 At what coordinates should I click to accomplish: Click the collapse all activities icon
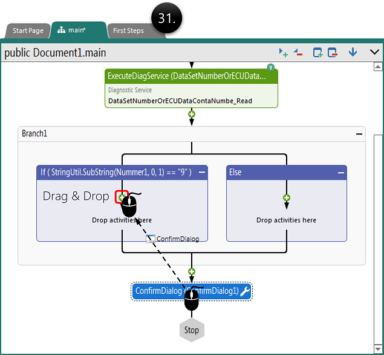pos(298,53)
